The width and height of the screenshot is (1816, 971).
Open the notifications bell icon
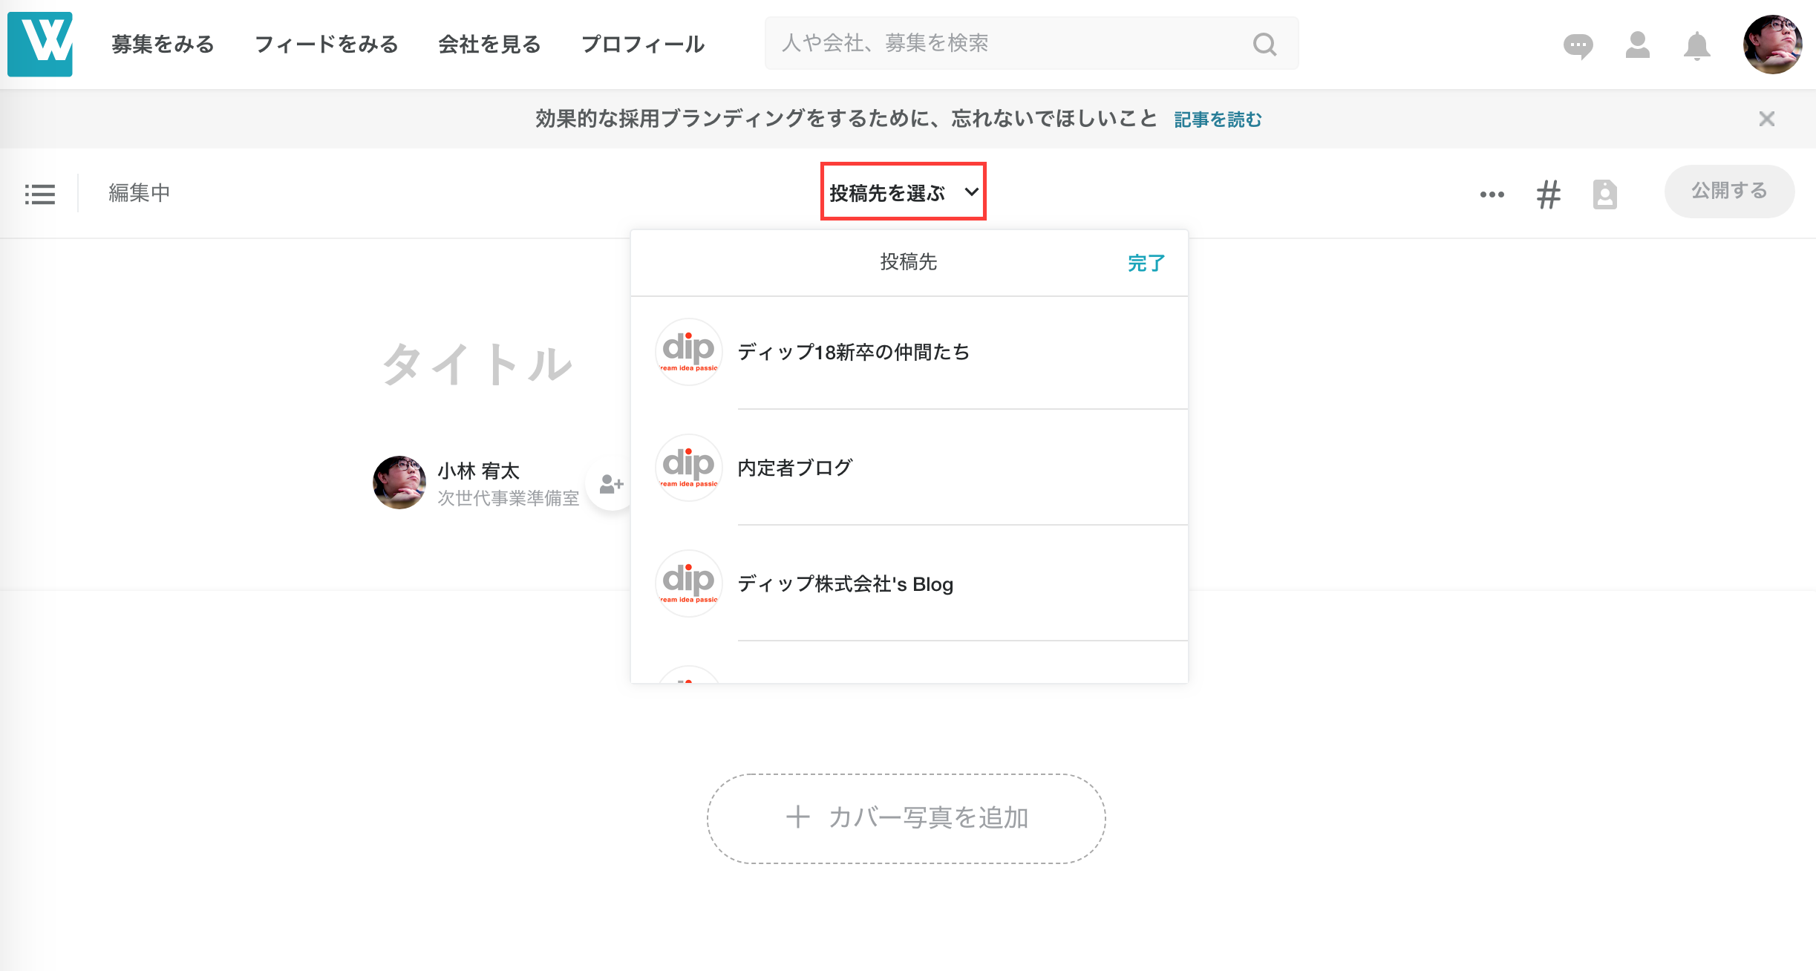(x=1696, y=46)
